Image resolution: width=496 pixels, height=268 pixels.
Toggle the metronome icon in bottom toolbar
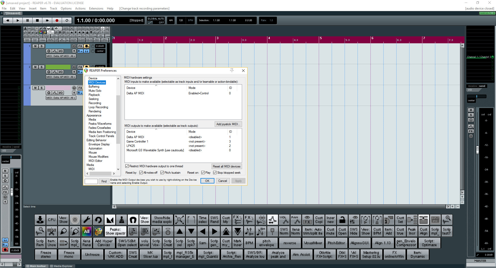tap(121, 220)
